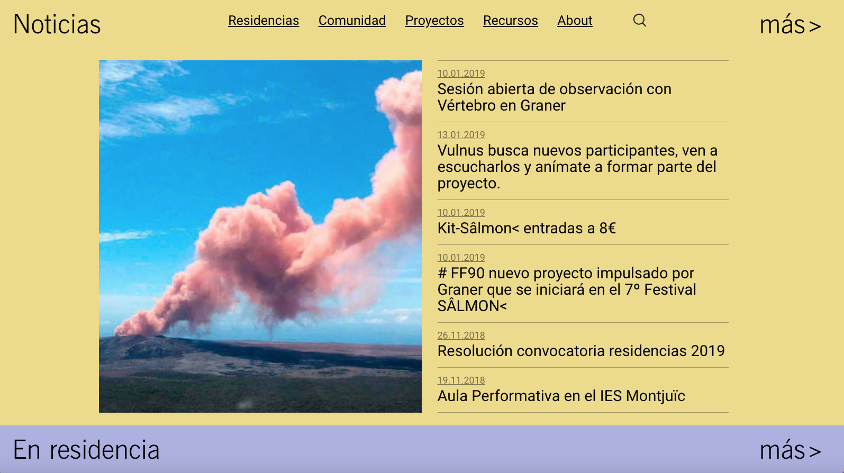The width and height of the screenshot is (844, 473).
Task: Open '# FF90 nuevo proyecto impulsado' news
Action: pos(567,289)
